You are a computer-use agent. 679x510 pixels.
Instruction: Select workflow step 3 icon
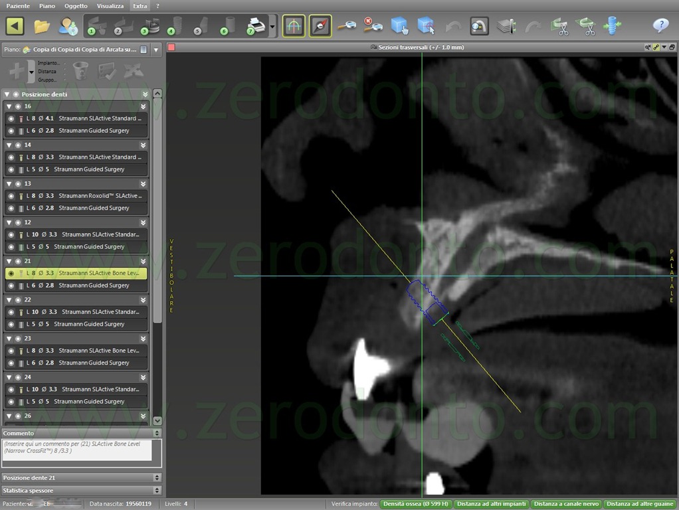(x=150, y=26)
